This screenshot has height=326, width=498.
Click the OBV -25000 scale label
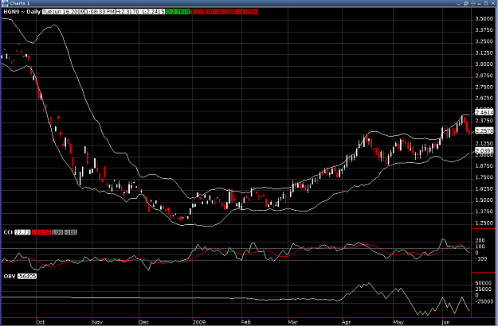pyautogui.click(x=484, y=301)
